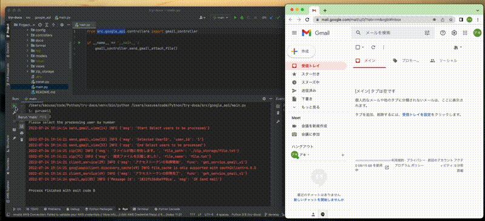
Task: Tick the Gmail select-all checkbox
Action: pos(358,47)
